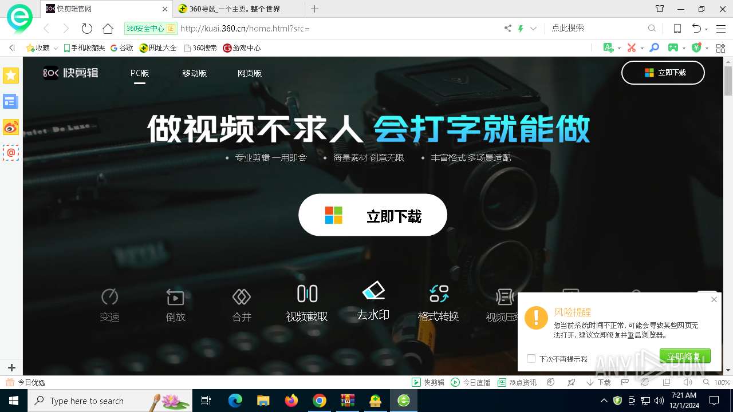The height and width of the screenshot is (412, 733).
Task: Open the 谷歌 bookmark link
Action: [x=121, y=48]
